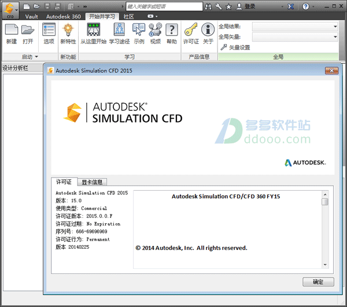
Task: Click the 许可证过期: No Expiration text
Action: tap(88, 224)
